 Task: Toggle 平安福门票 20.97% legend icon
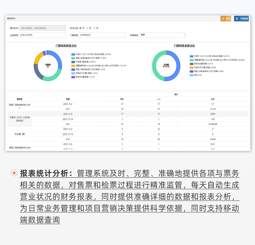tap(73, 62)
